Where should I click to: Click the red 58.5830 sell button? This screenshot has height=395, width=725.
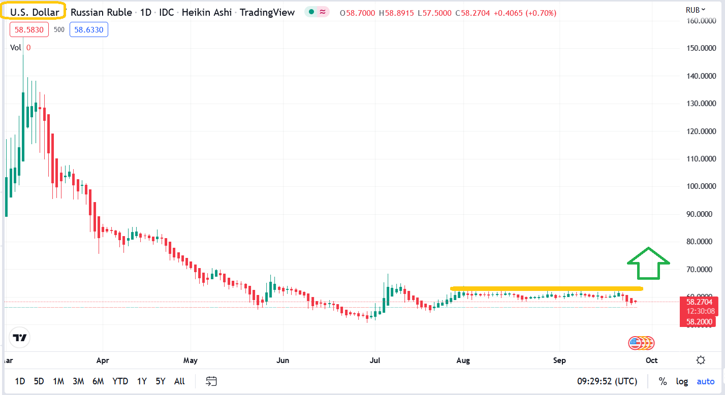(x=29, y=30)
